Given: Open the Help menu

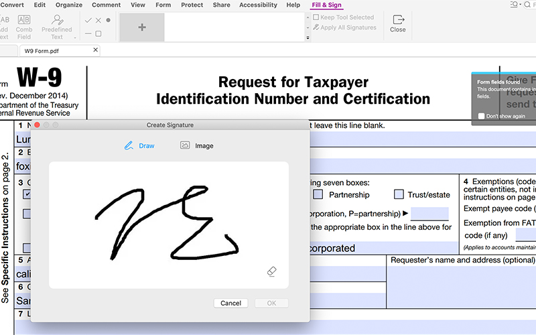Looking at the screenshot, I should pyautogui.click(x=293, y=5).
